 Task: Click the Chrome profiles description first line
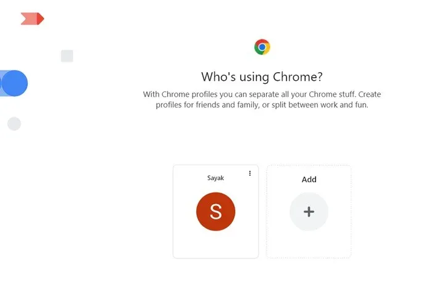262,94
